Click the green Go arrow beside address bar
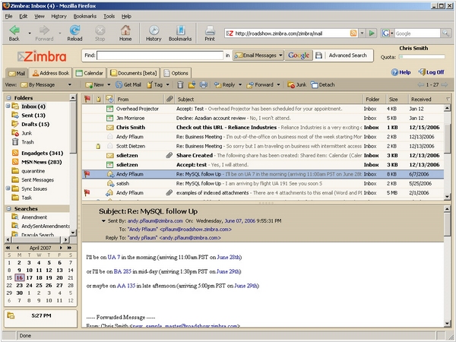Screen dimensions: 456x342 pyautogui.click(x=372, y=33)
